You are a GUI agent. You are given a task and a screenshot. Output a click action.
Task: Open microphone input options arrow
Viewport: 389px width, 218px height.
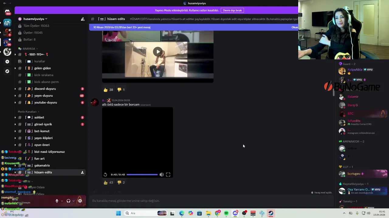coord(62,201)
